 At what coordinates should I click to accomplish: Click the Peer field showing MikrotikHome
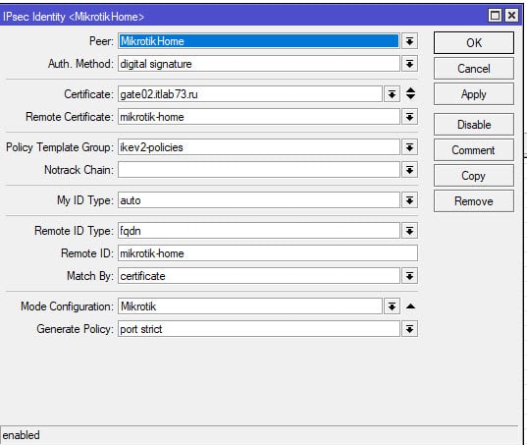[259, 41]
